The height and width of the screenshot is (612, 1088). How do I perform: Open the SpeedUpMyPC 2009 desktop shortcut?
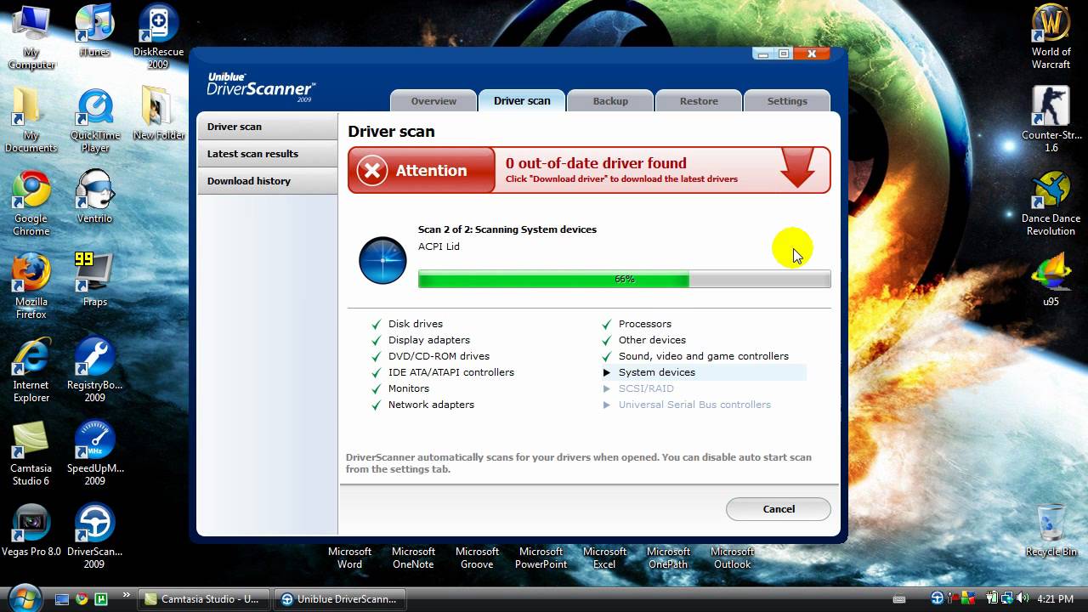[94, 453]
